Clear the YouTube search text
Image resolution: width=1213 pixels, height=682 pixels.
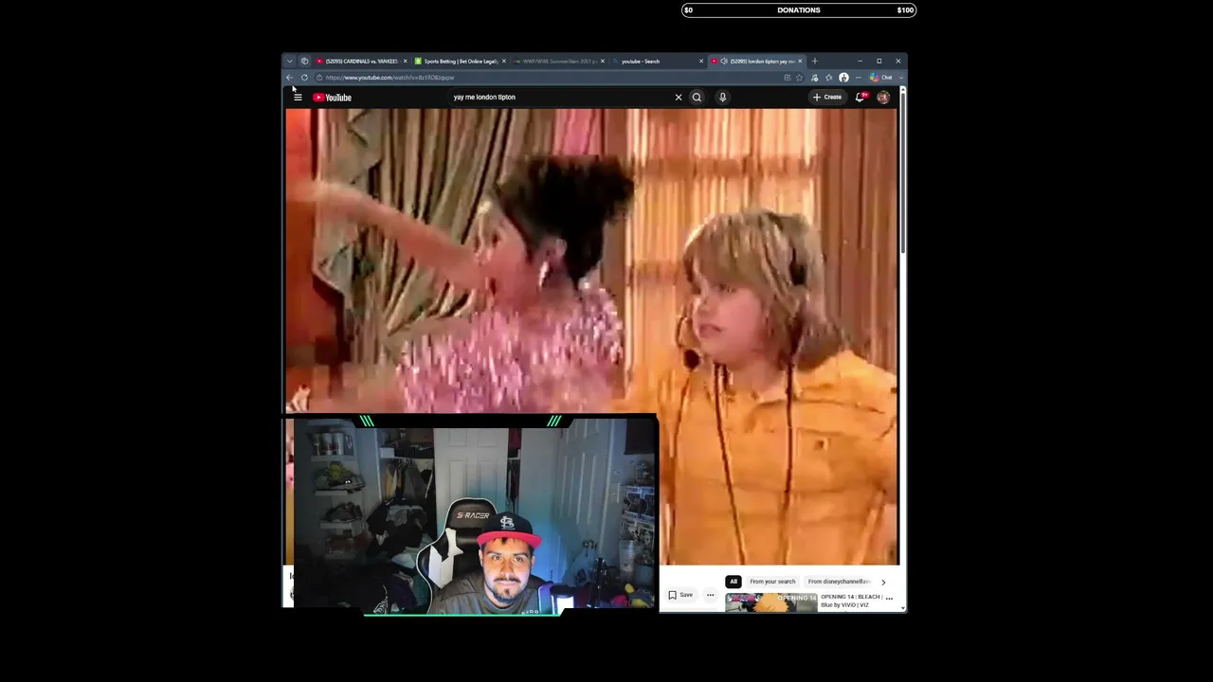point(679,97)
